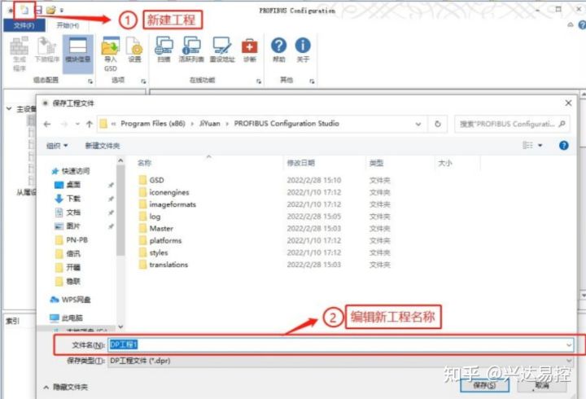Open the 保存类型 file type combo box
The width and height of the screenshot is (586, 399).
click(x=340, y=361)
